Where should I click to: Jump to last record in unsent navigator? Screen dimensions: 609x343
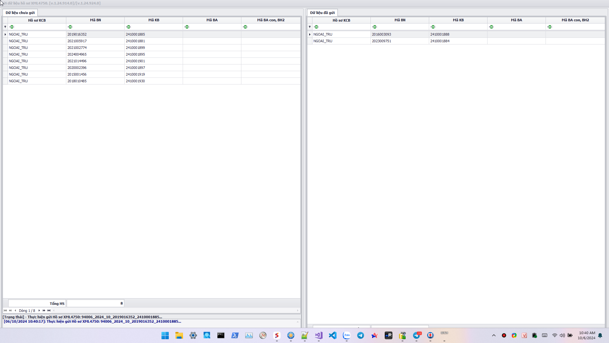49,311
